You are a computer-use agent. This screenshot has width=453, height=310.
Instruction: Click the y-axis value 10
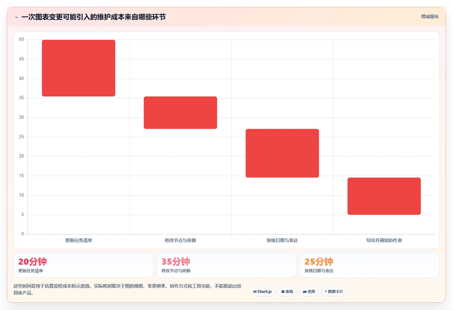point(22,195)
